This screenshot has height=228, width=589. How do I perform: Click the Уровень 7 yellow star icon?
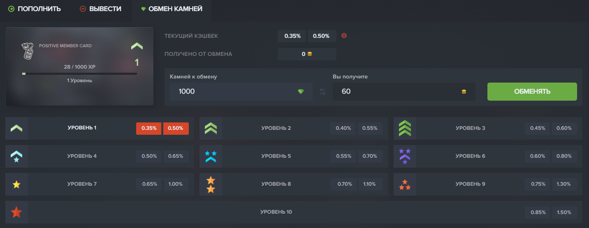(16, 184)
